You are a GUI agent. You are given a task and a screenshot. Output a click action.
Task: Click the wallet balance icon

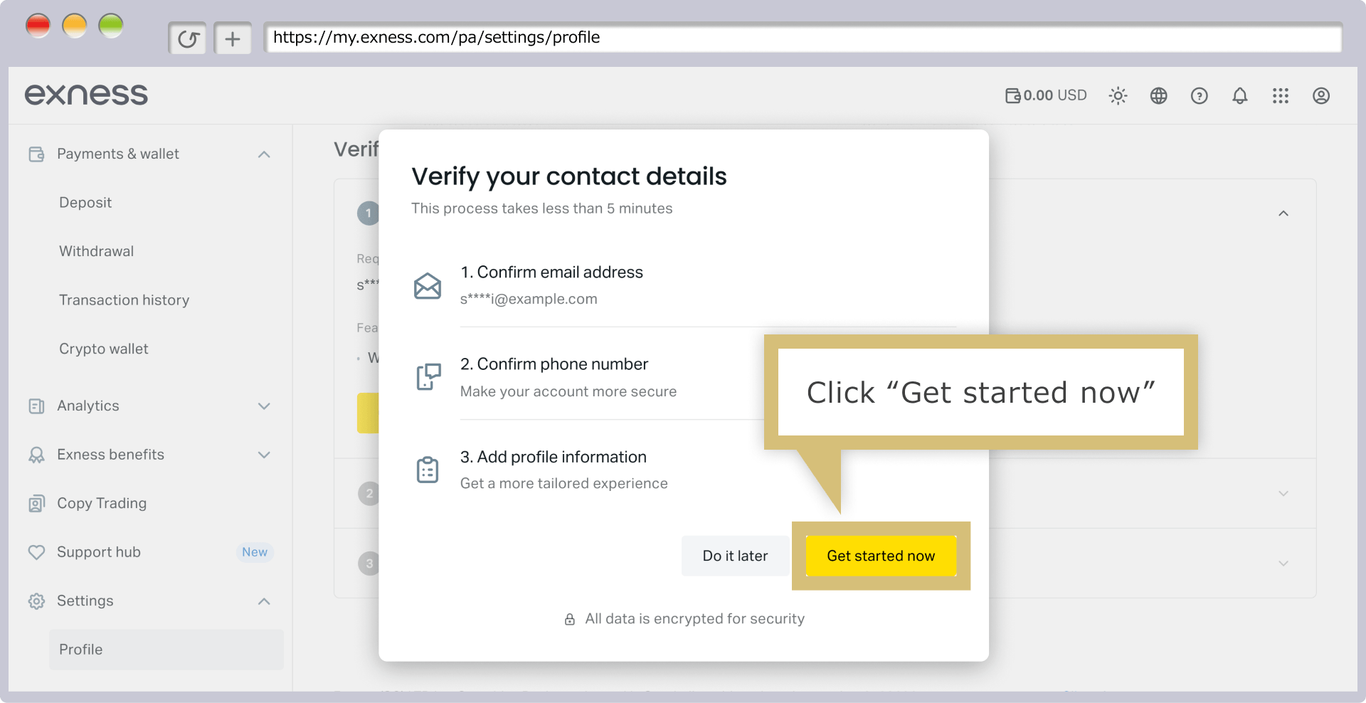tap(1012, 95)
